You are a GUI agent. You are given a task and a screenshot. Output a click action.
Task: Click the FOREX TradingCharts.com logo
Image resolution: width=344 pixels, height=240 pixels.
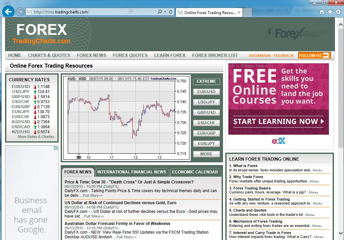pos(42,34)
